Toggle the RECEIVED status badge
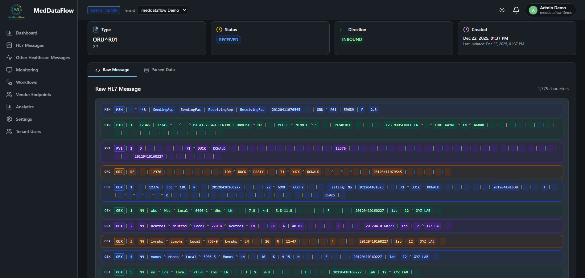Viewport: 585px width, 278px height. coord(229,39)
